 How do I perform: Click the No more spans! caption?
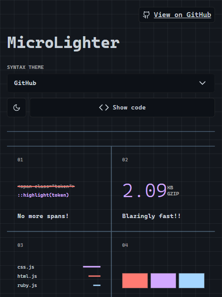pyautogui.click(x=43, y=216)
